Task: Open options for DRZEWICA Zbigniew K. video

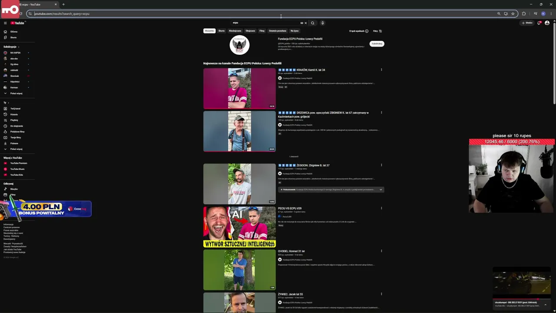Action: (x=381, y=113)
